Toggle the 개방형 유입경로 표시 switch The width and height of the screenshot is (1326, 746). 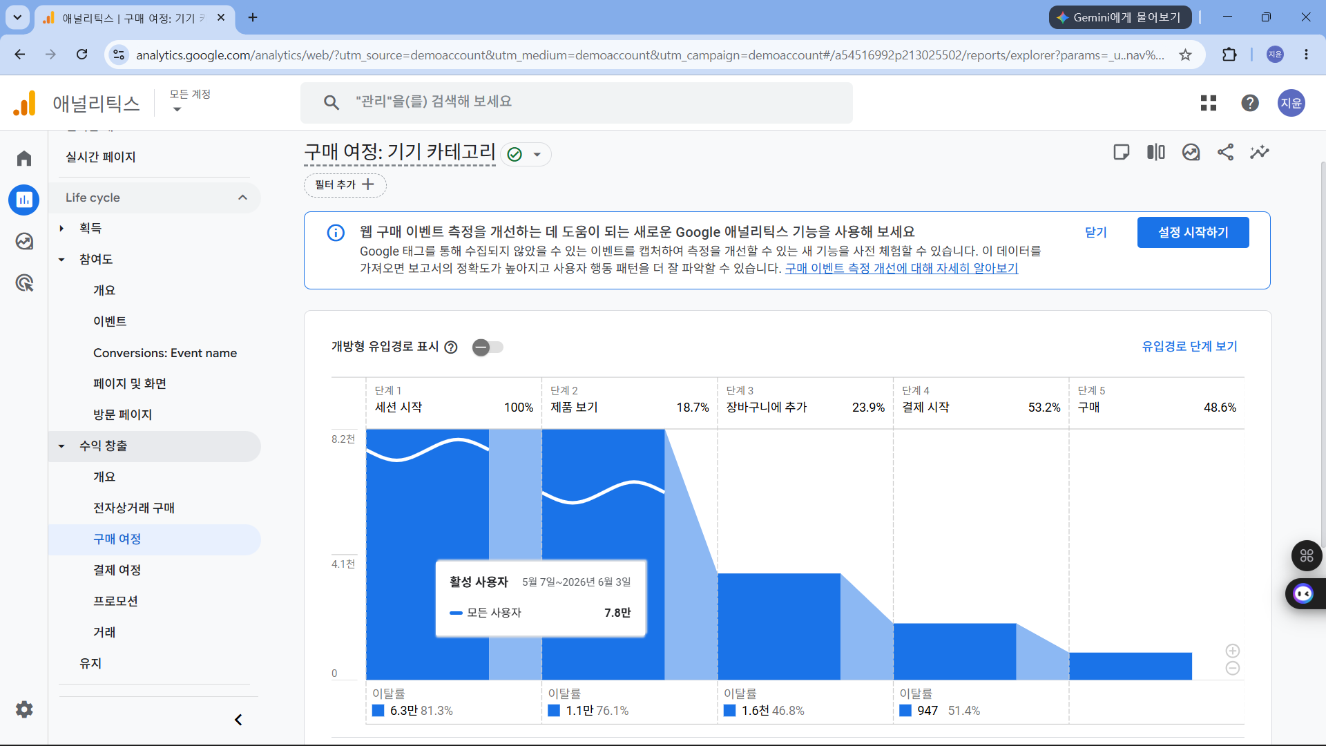[488, 347]
